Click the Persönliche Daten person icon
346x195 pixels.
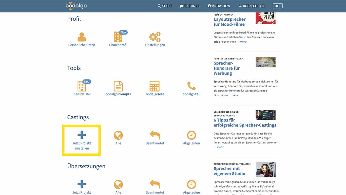click(x=82, y=37)
